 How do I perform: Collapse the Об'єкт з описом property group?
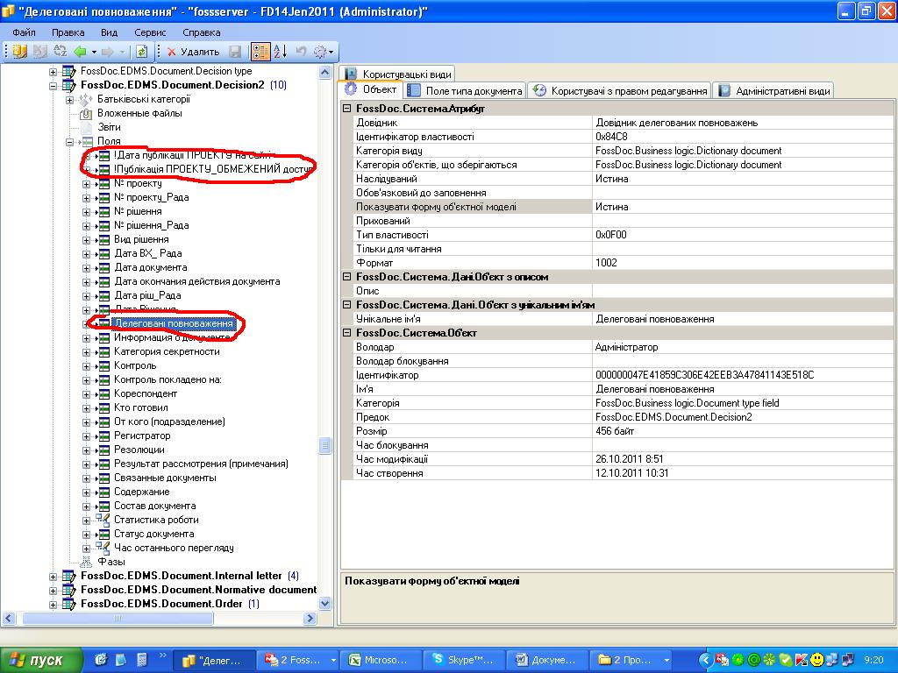[x=346, y=276]
